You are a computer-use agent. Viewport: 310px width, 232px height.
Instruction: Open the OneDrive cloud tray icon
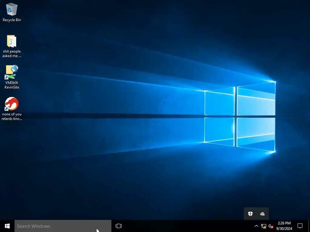click(x=262, y=214)
